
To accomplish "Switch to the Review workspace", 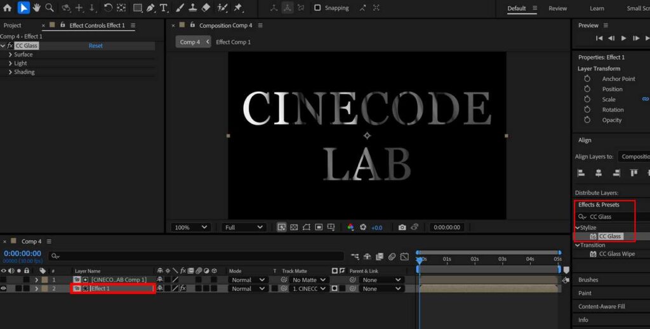I will [557, 8].
